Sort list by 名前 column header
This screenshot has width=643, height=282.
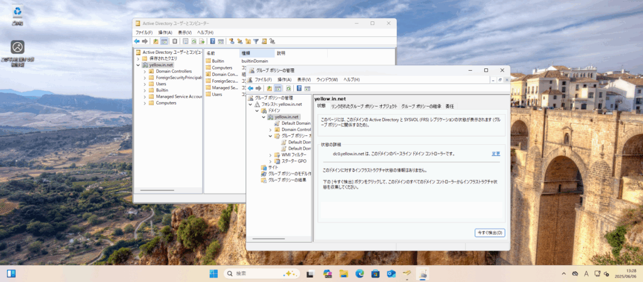(222, 53)
